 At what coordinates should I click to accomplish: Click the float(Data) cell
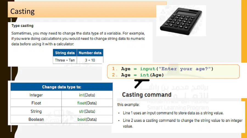(x=87, y=103)
